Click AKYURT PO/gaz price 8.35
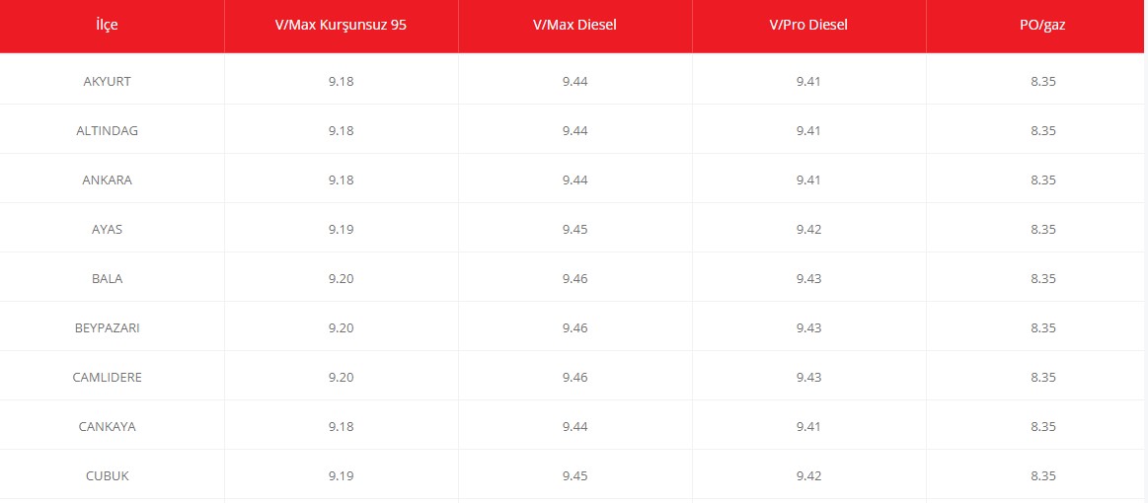 [x=1043, y=81]
